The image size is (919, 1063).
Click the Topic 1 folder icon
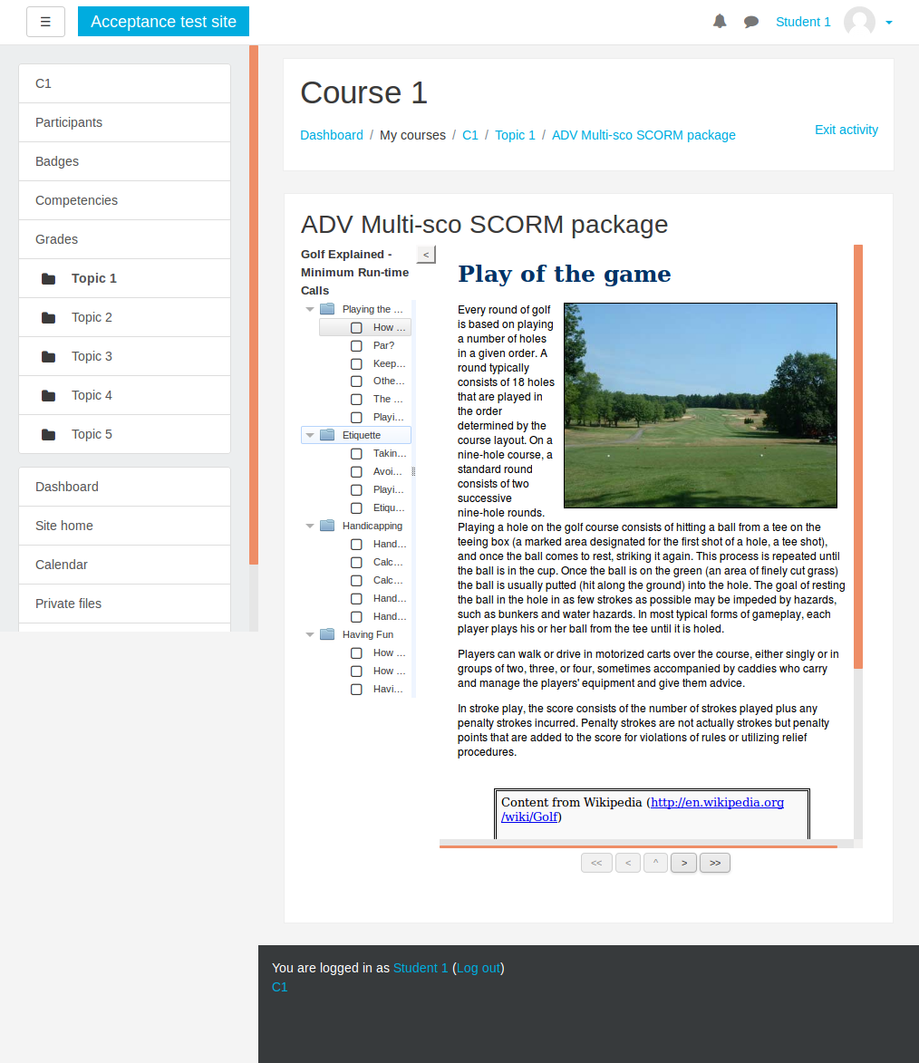(x=48, y=278)
